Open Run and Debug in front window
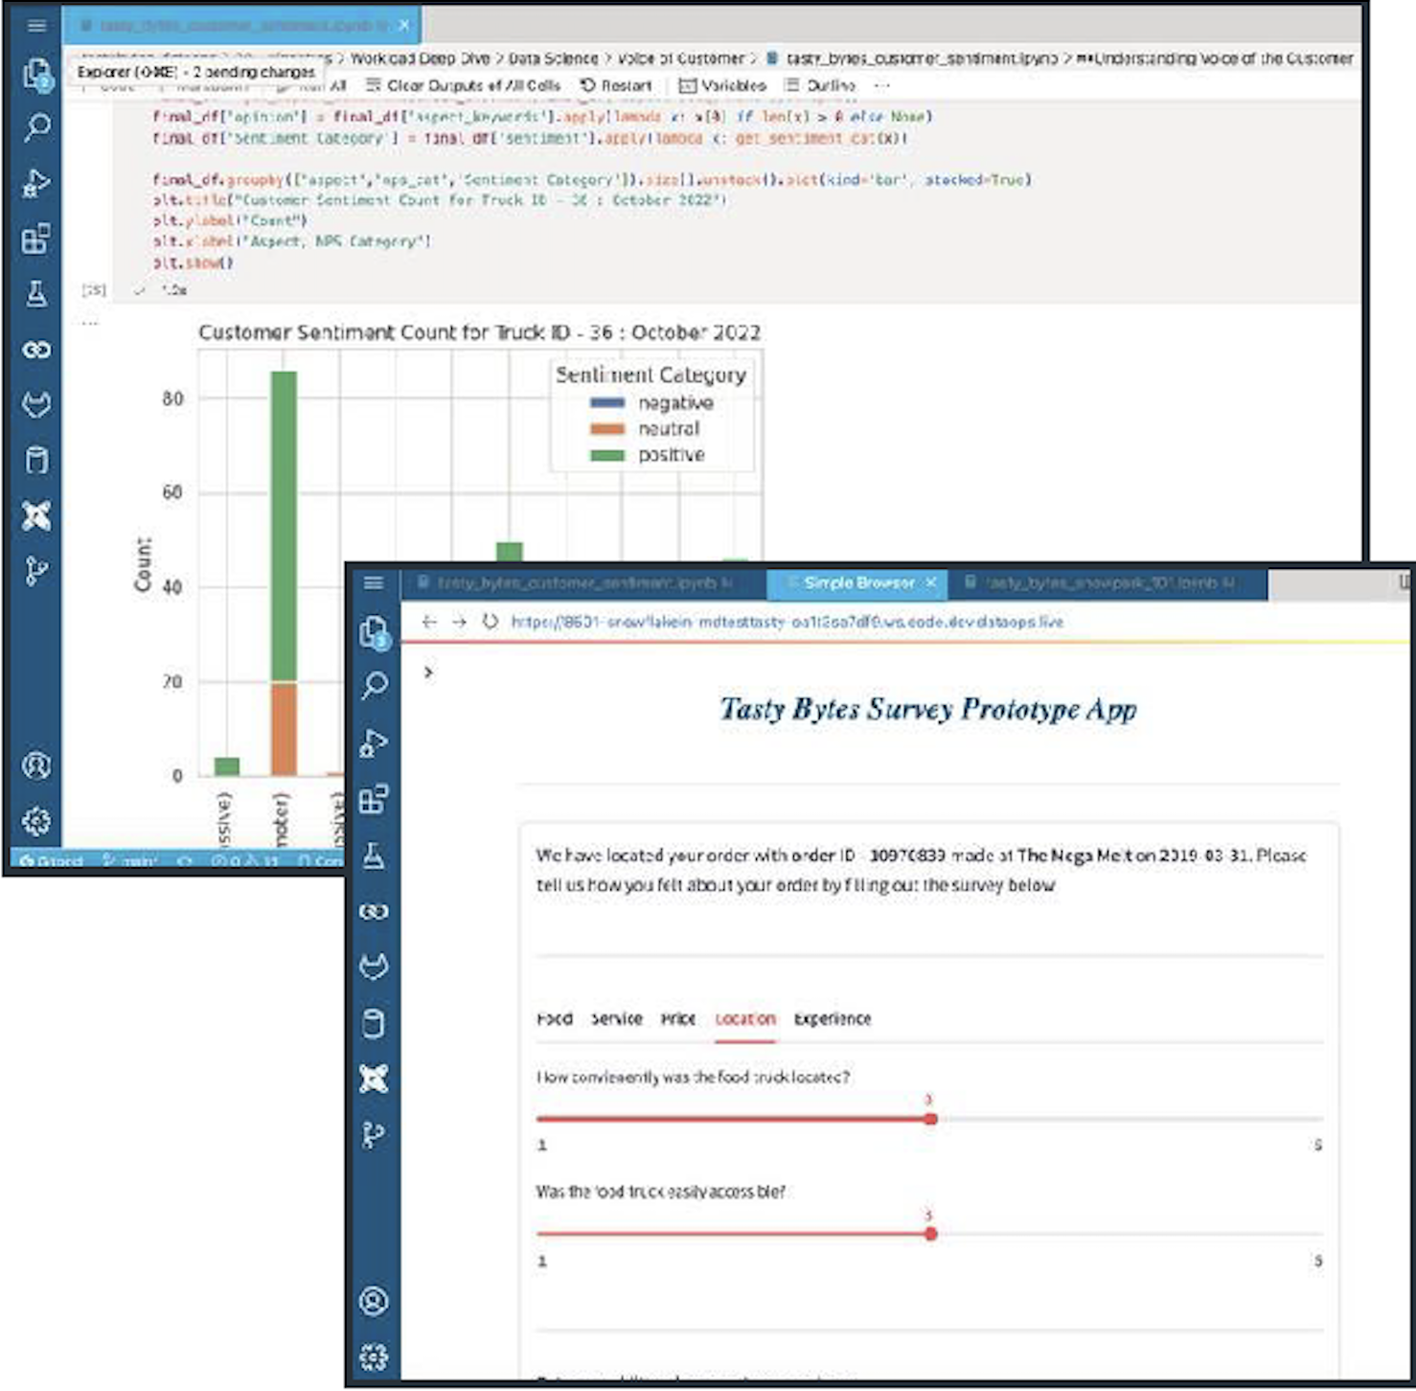1416x1391 pixels. [x=374, y=742]
